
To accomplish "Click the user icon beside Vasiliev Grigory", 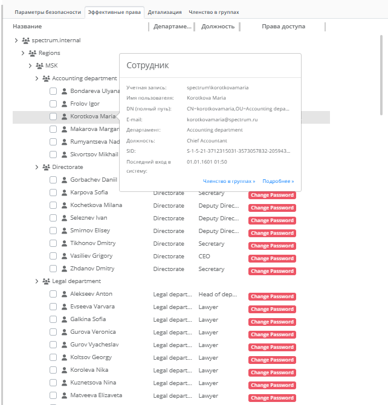I will (65, 256).
